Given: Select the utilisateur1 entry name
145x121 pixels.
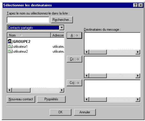Looking at the screenshot, I should pos(20,46).
